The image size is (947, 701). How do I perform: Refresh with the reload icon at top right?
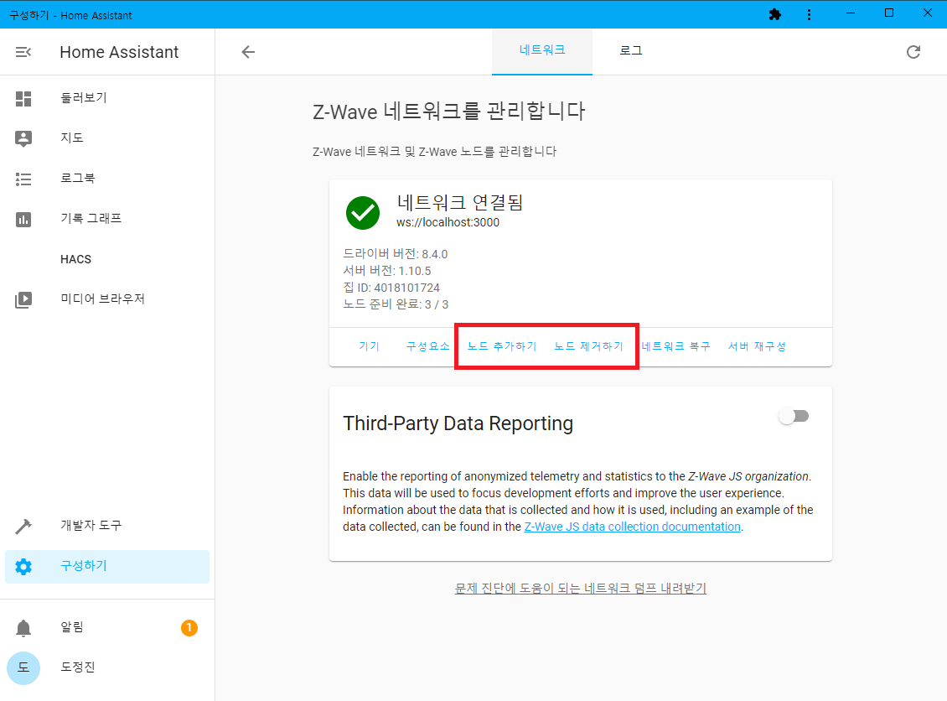click(x=913, y=52)
